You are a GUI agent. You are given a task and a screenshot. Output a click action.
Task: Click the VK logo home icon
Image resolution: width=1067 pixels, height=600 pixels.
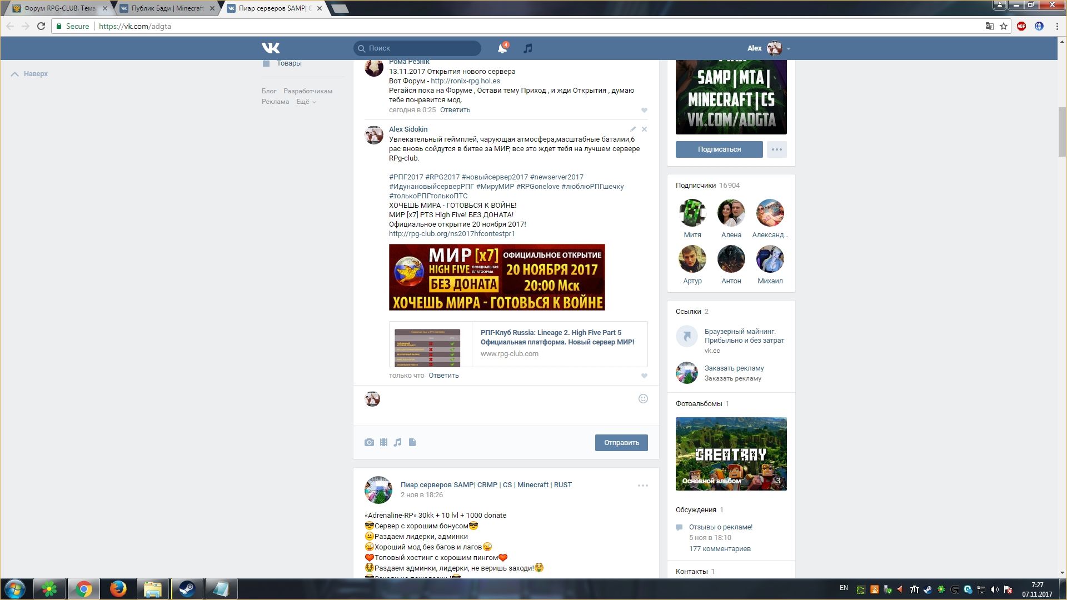(271, 48)
